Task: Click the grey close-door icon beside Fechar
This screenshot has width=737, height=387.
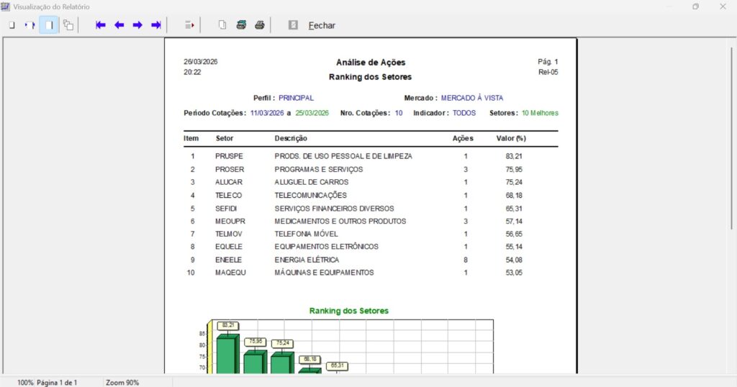Action: 293,25
